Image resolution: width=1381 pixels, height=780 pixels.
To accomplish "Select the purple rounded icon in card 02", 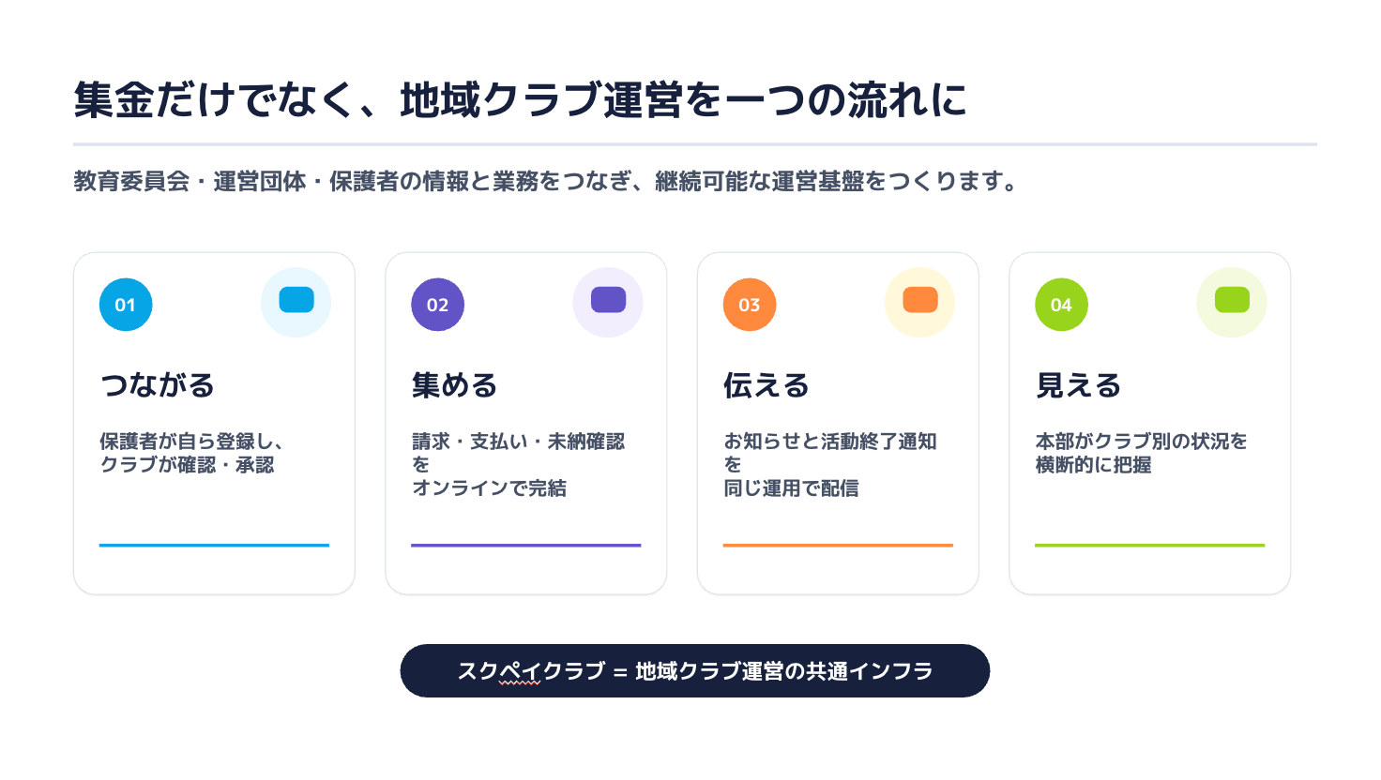I will (608, 300).
